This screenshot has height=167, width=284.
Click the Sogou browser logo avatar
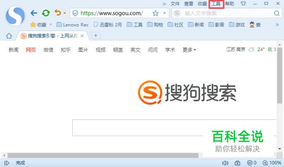15,16
